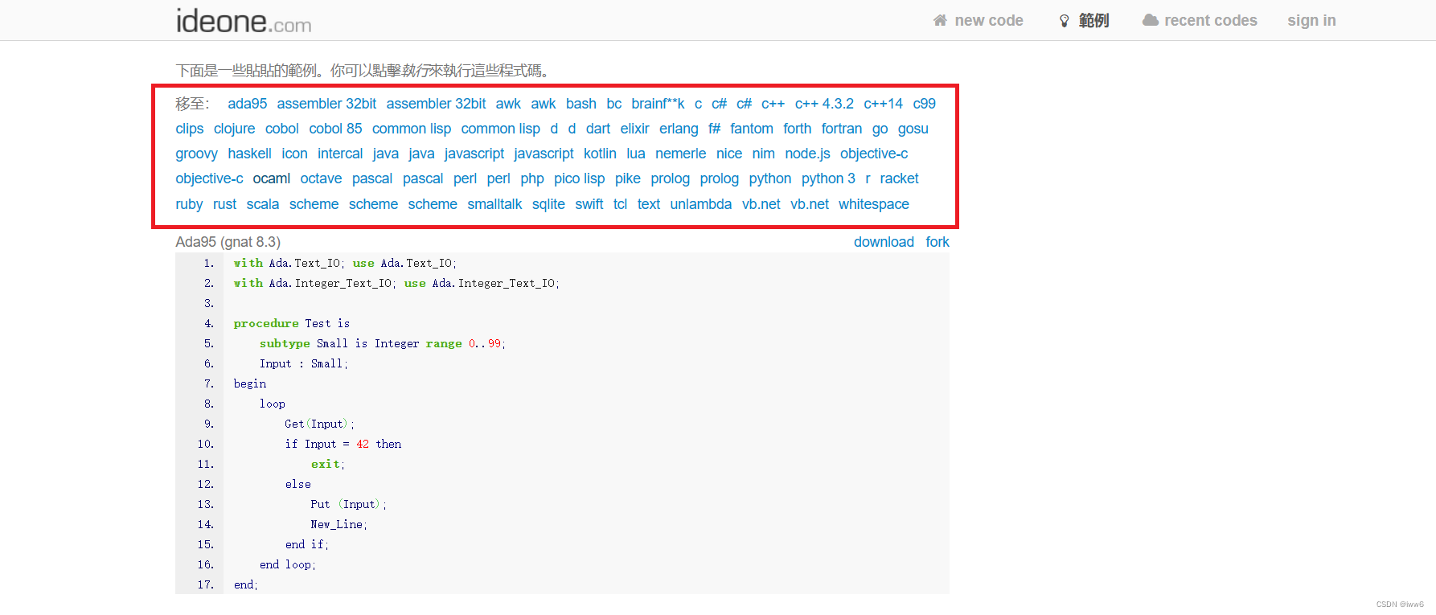Jump to the elixir example
The image size is (1436, 615).
[634, 129]
